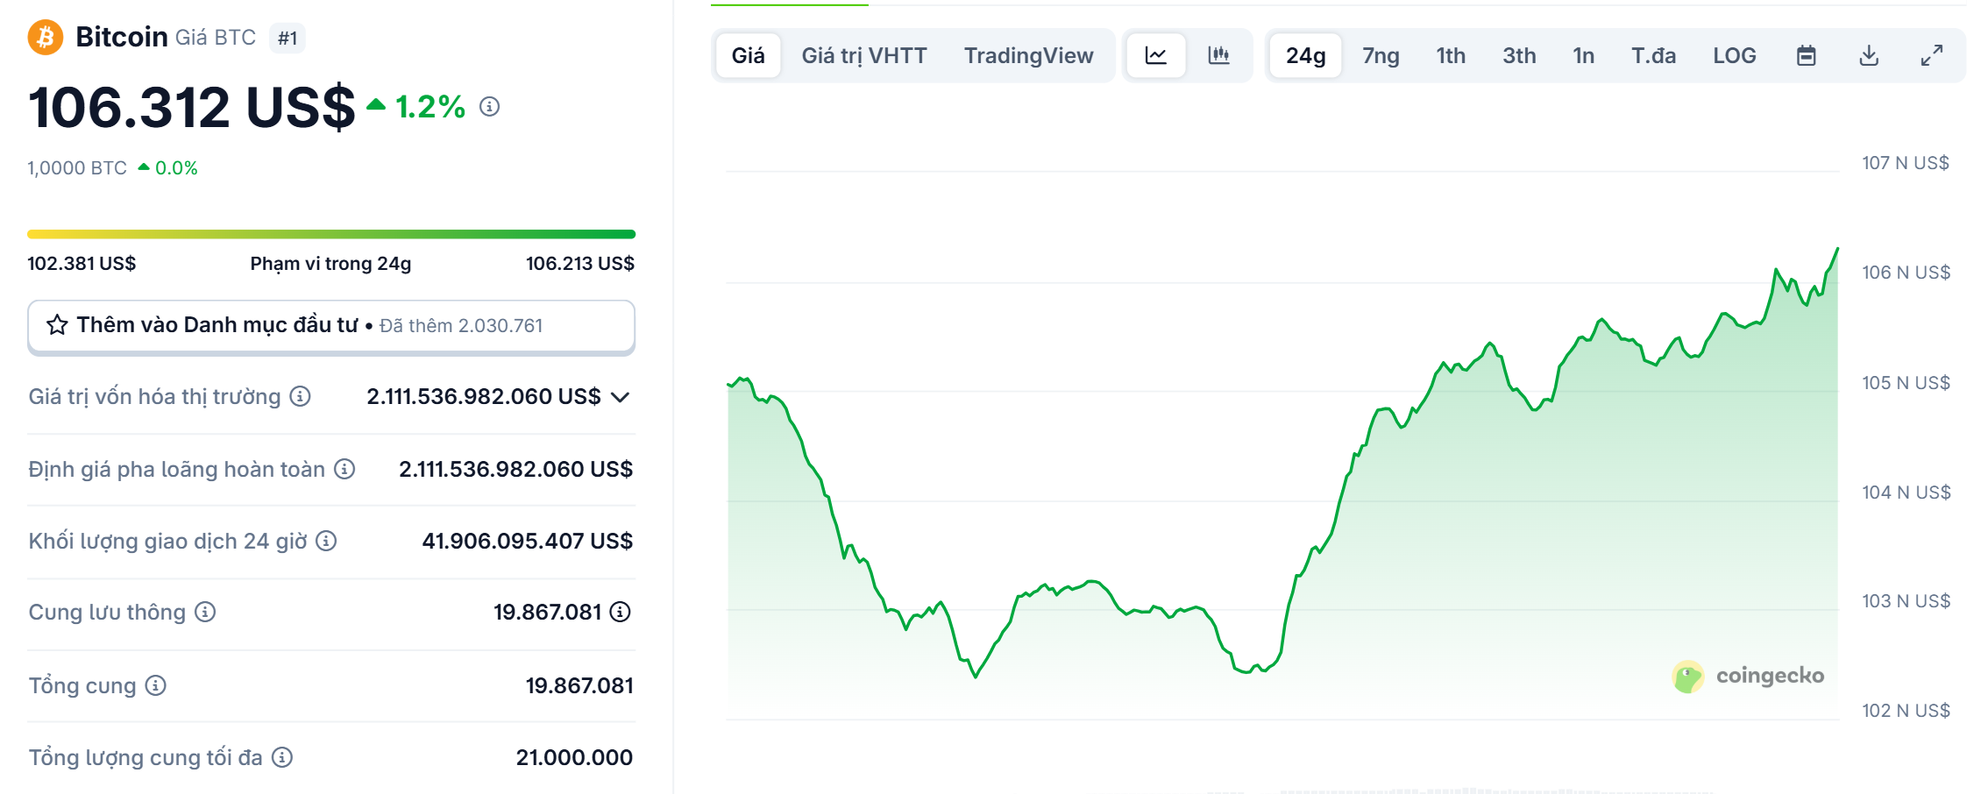
Task: Click fully diluted valuation 2.111.536.982.060 US$
Action: click(515, 470)
